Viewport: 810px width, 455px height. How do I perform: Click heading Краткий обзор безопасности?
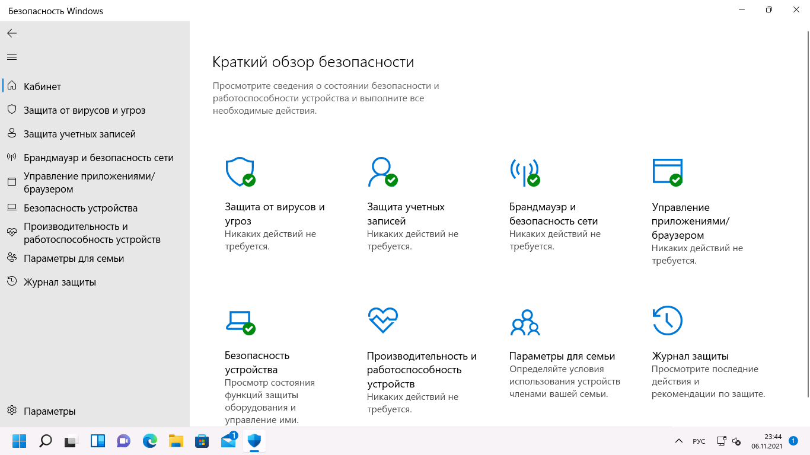click(313, 62)
